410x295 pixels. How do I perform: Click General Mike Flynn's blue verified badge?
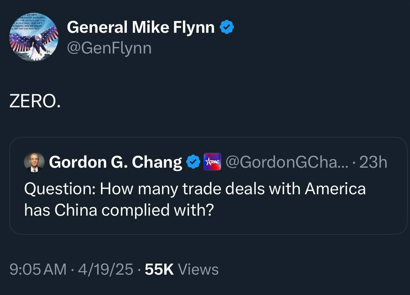(x=227, y=27)
